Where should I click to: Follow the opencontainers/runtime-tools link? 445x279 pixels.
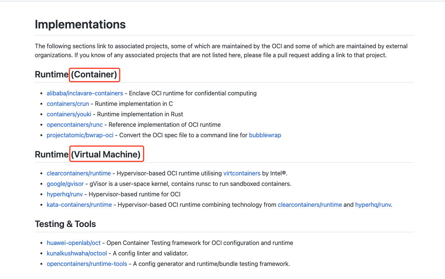click(x=87, y=264)
